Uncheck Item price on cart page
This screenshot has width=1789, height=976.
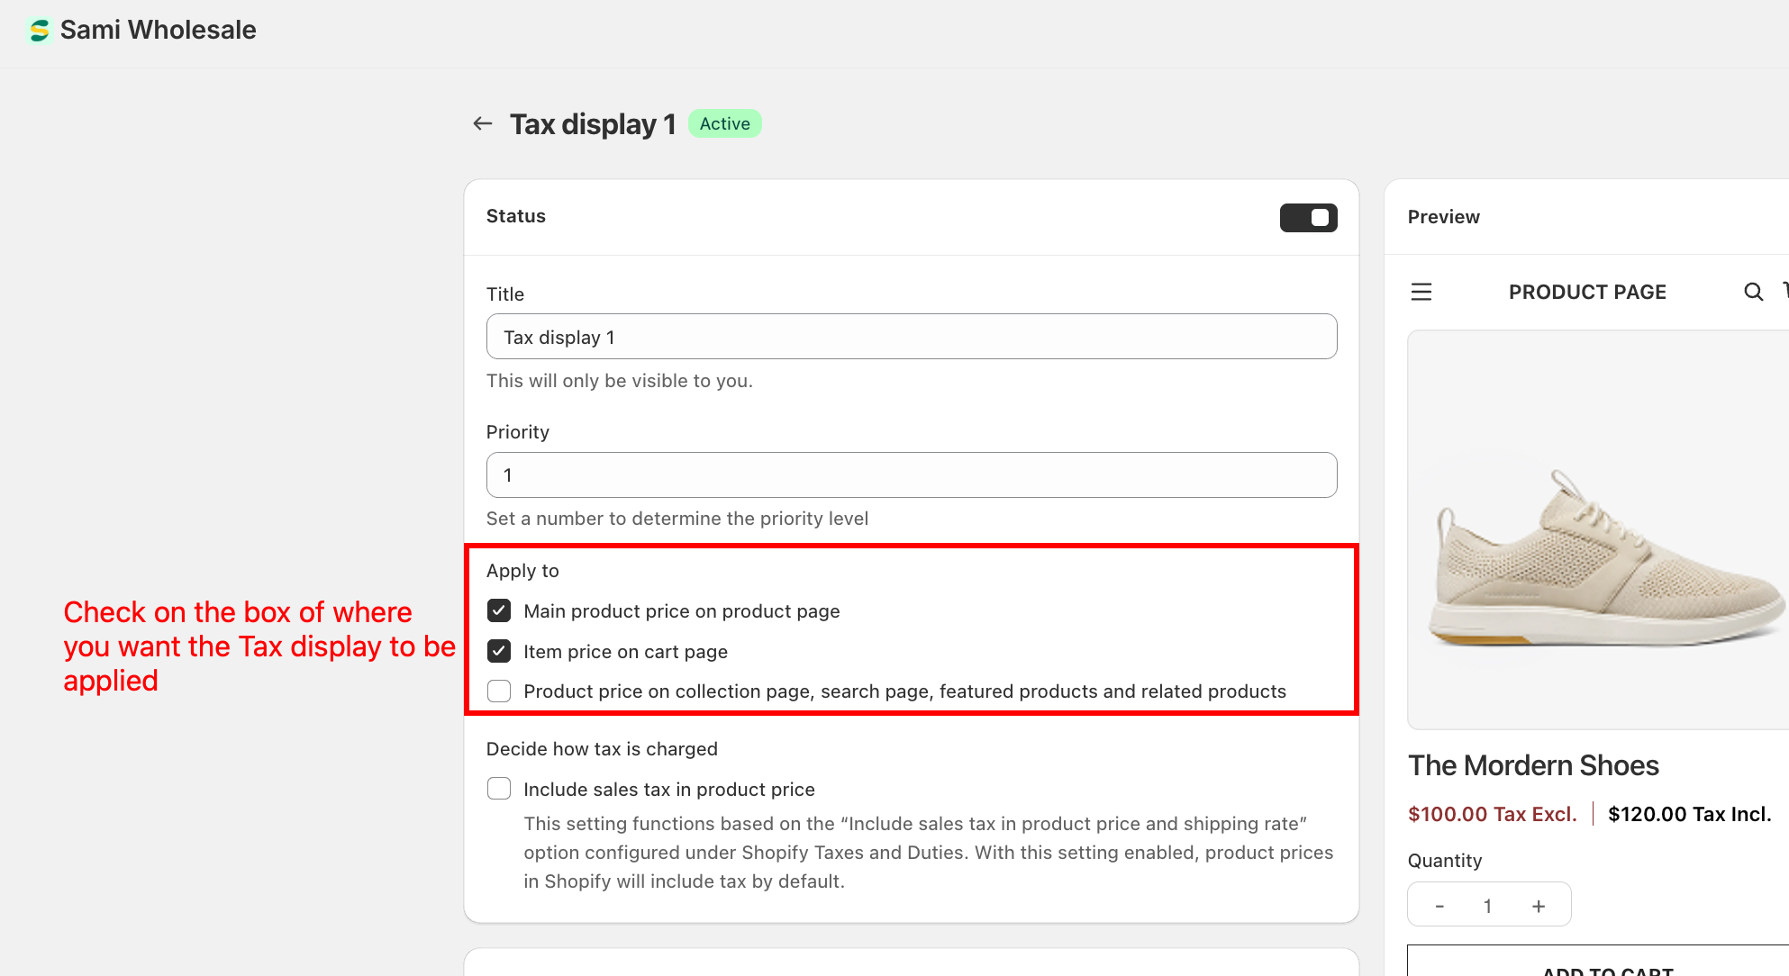pyautogui.click(x=499, y=651)
